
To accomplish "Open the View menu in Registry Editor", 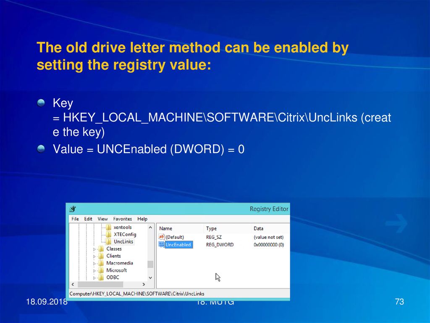I will [102, 219].
